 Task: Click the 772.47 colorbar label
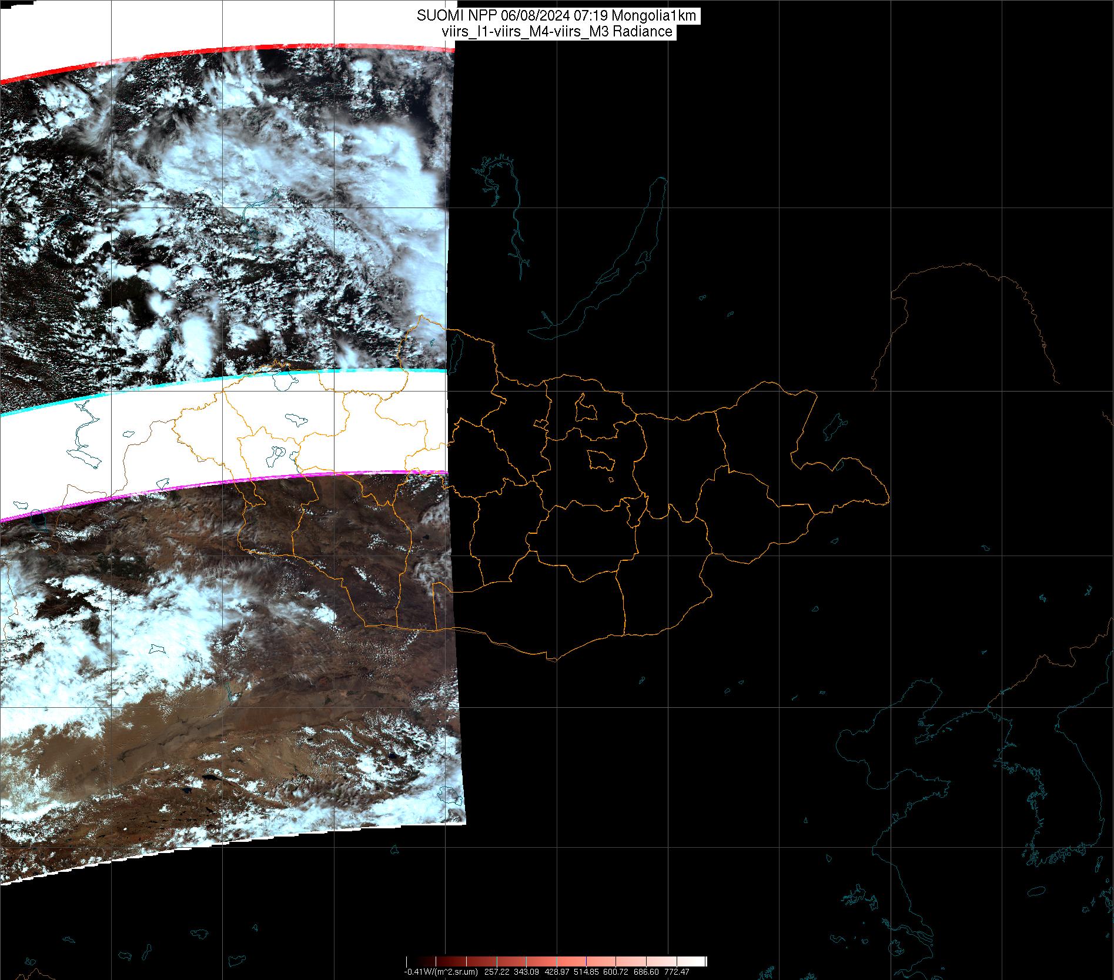pyautogui.click(x=677, y=972)
